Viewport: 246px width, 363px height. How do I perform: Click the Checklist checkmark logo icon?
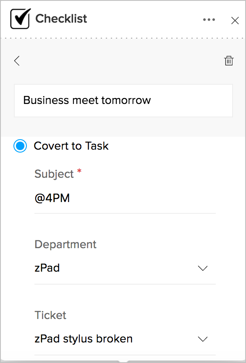coord(21,18)
